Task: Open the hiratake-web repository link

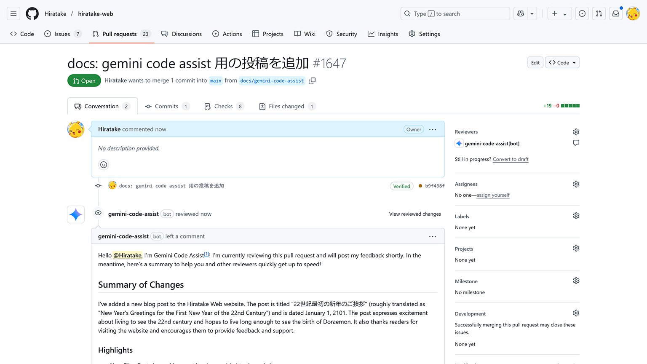Action: [96, 13]
